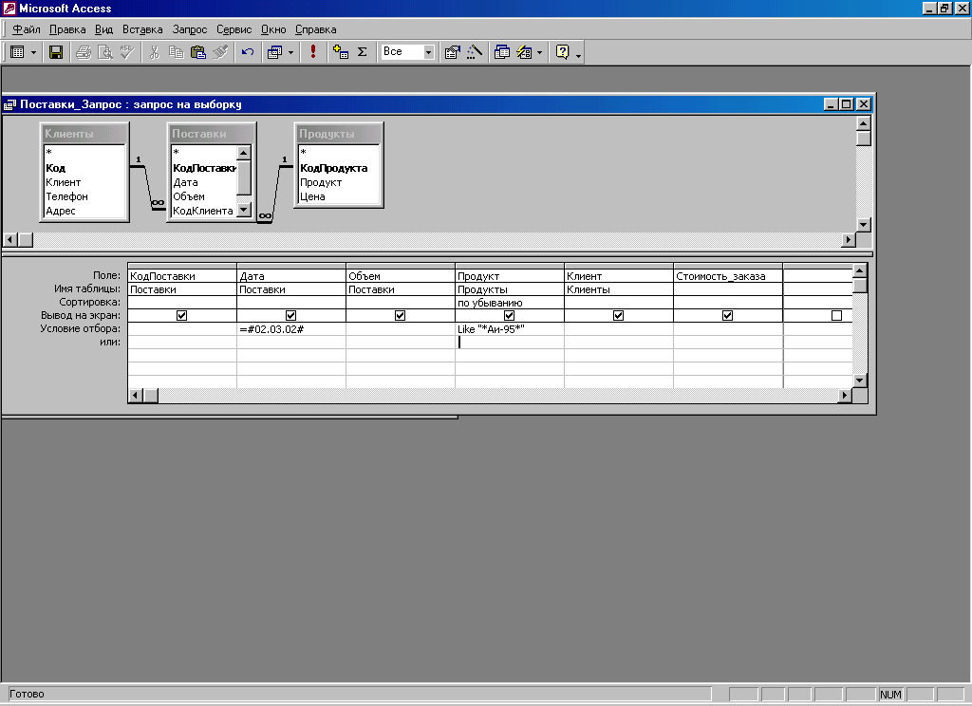Open the Запрос menu
This screenshot has height=706, width=972.
coord(190,29)
